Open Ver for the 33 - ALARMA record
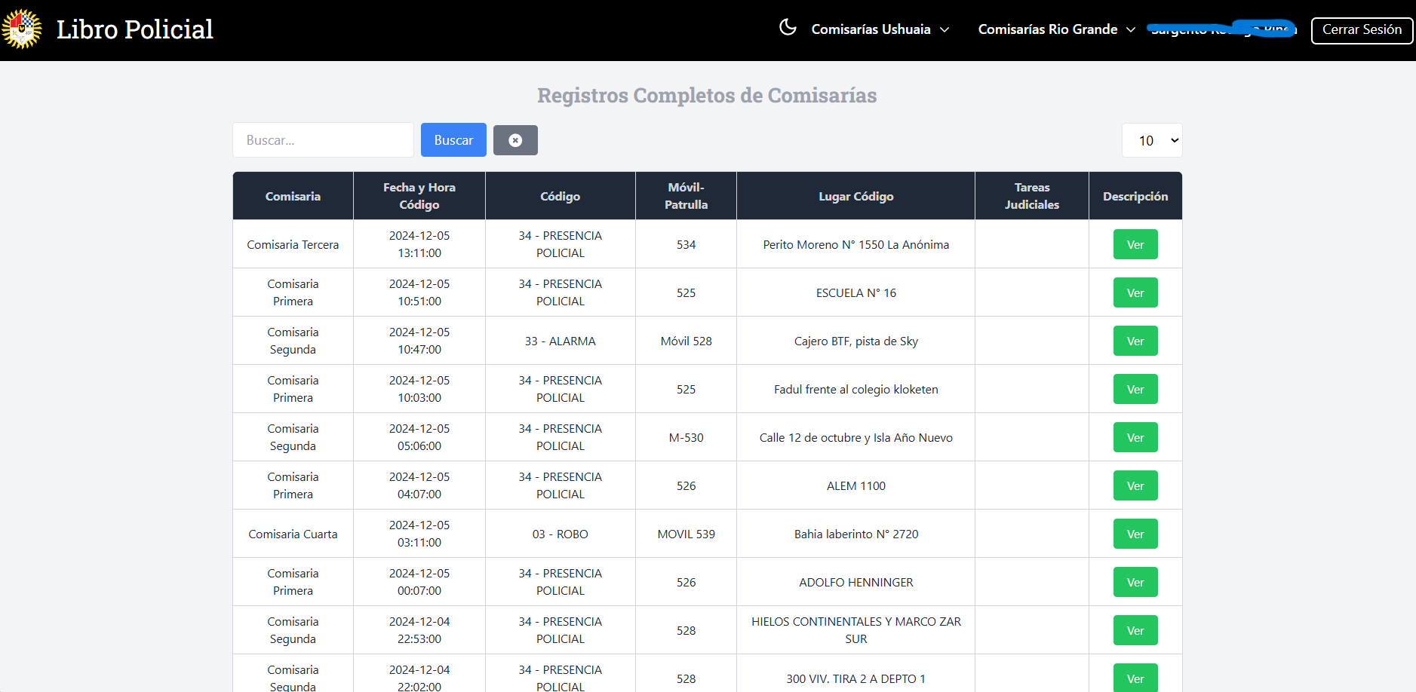The image size is (1416, 692). pos(1135,341)
